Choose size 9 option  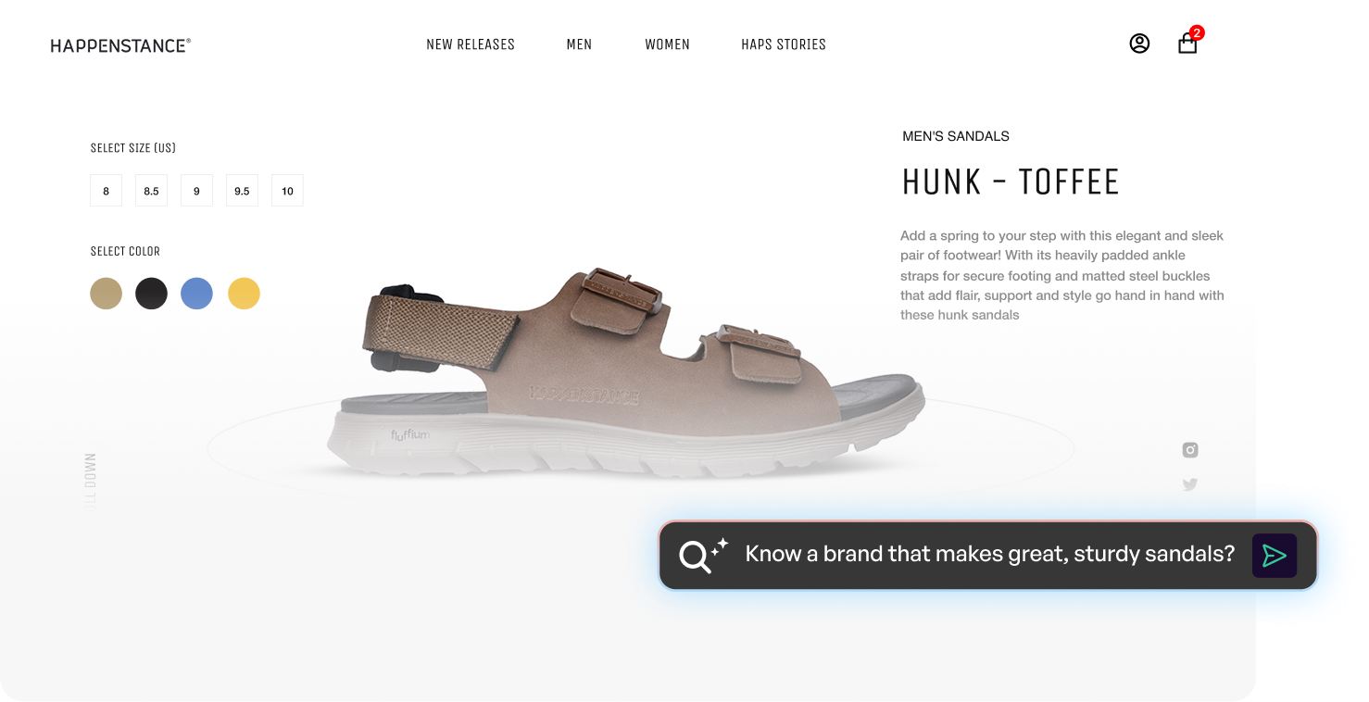[x=196, y=191]
